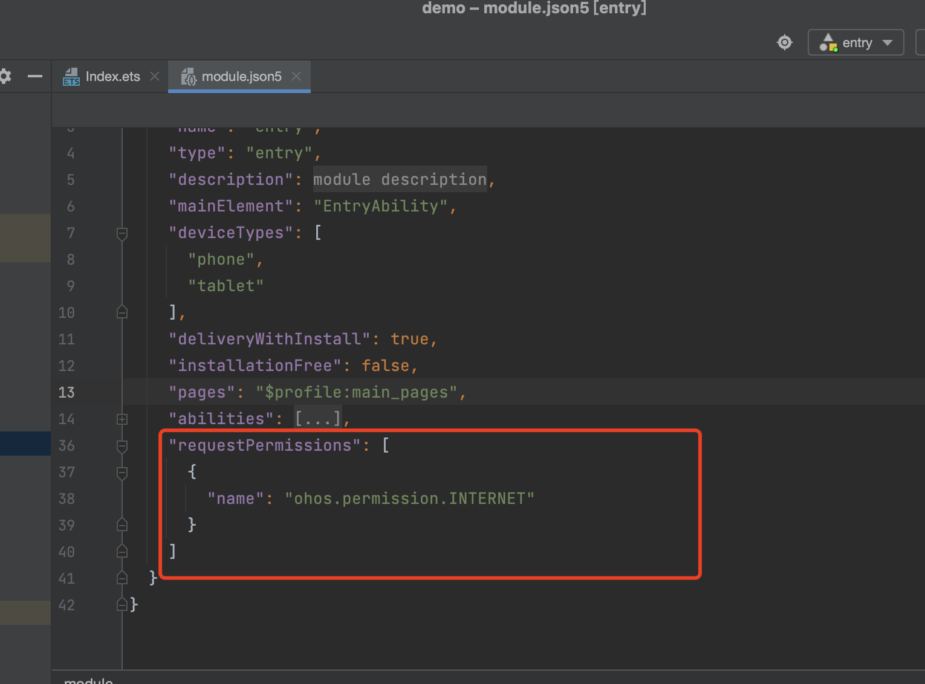Click the "tablet" device type entry
925x684 pixels.
pos(226,286)
